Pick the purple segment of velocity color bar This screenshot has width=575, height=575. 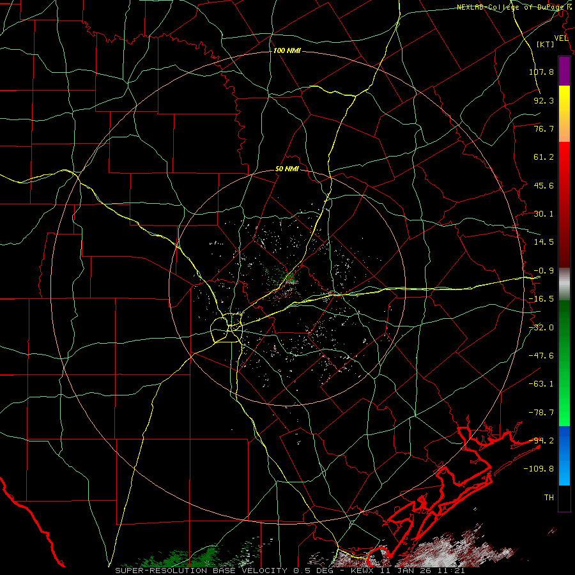point(564,71)
